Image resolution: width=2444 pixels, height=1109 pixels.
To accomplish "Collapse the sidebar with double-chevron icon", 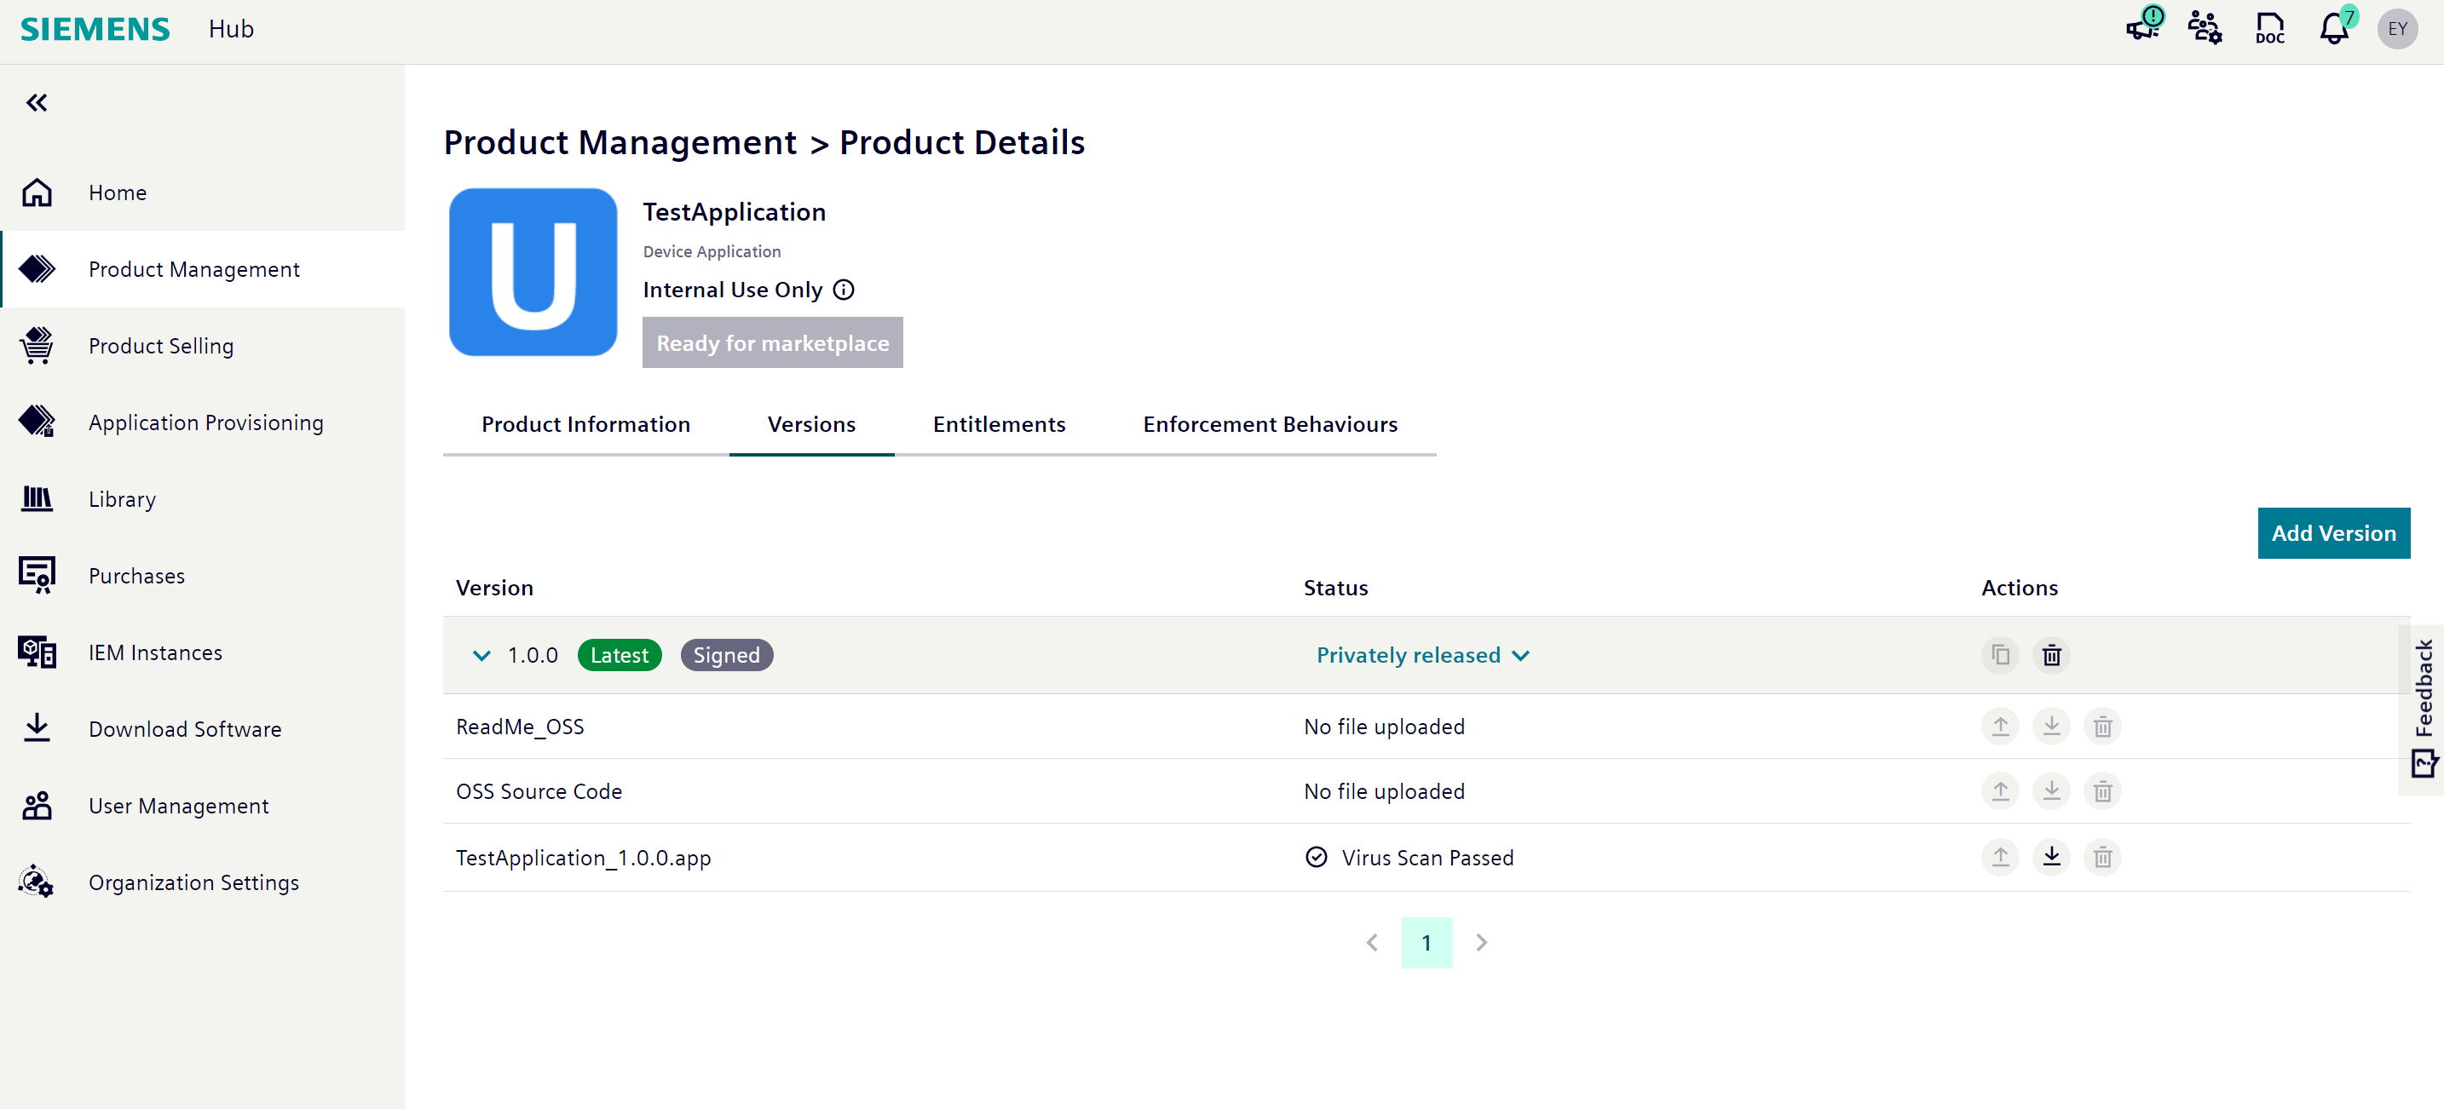I will click(x=37, y=102).
